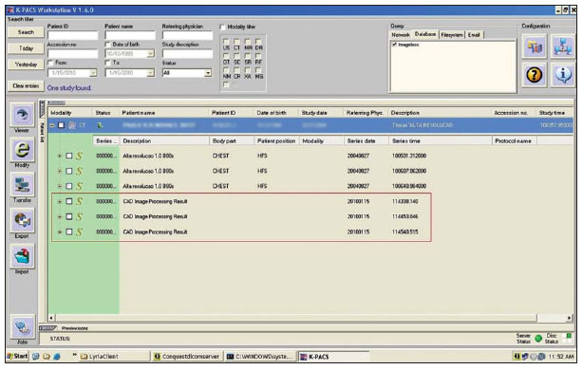Image resolution: width=583 pixels, height=370 pixels.
Task: Open LyriaClient folder in taskbar
Action: coord(114,357)
